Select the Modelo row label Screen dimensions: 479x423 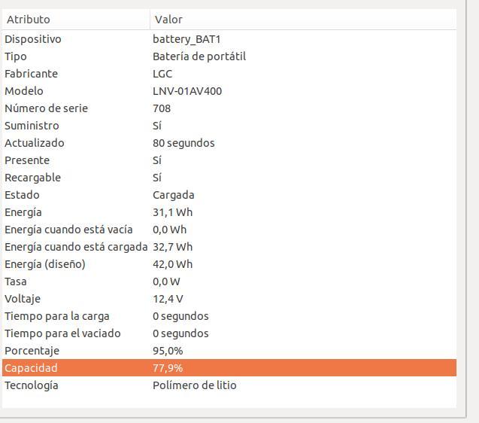point(24,91)
